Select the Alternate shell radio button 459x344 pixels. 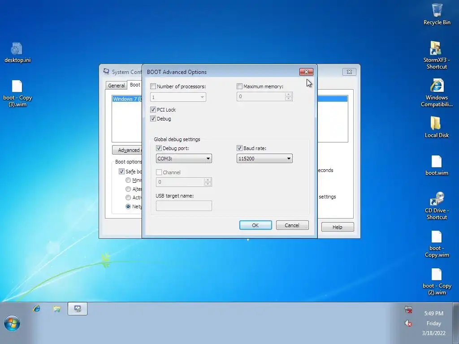pos(128,189)
